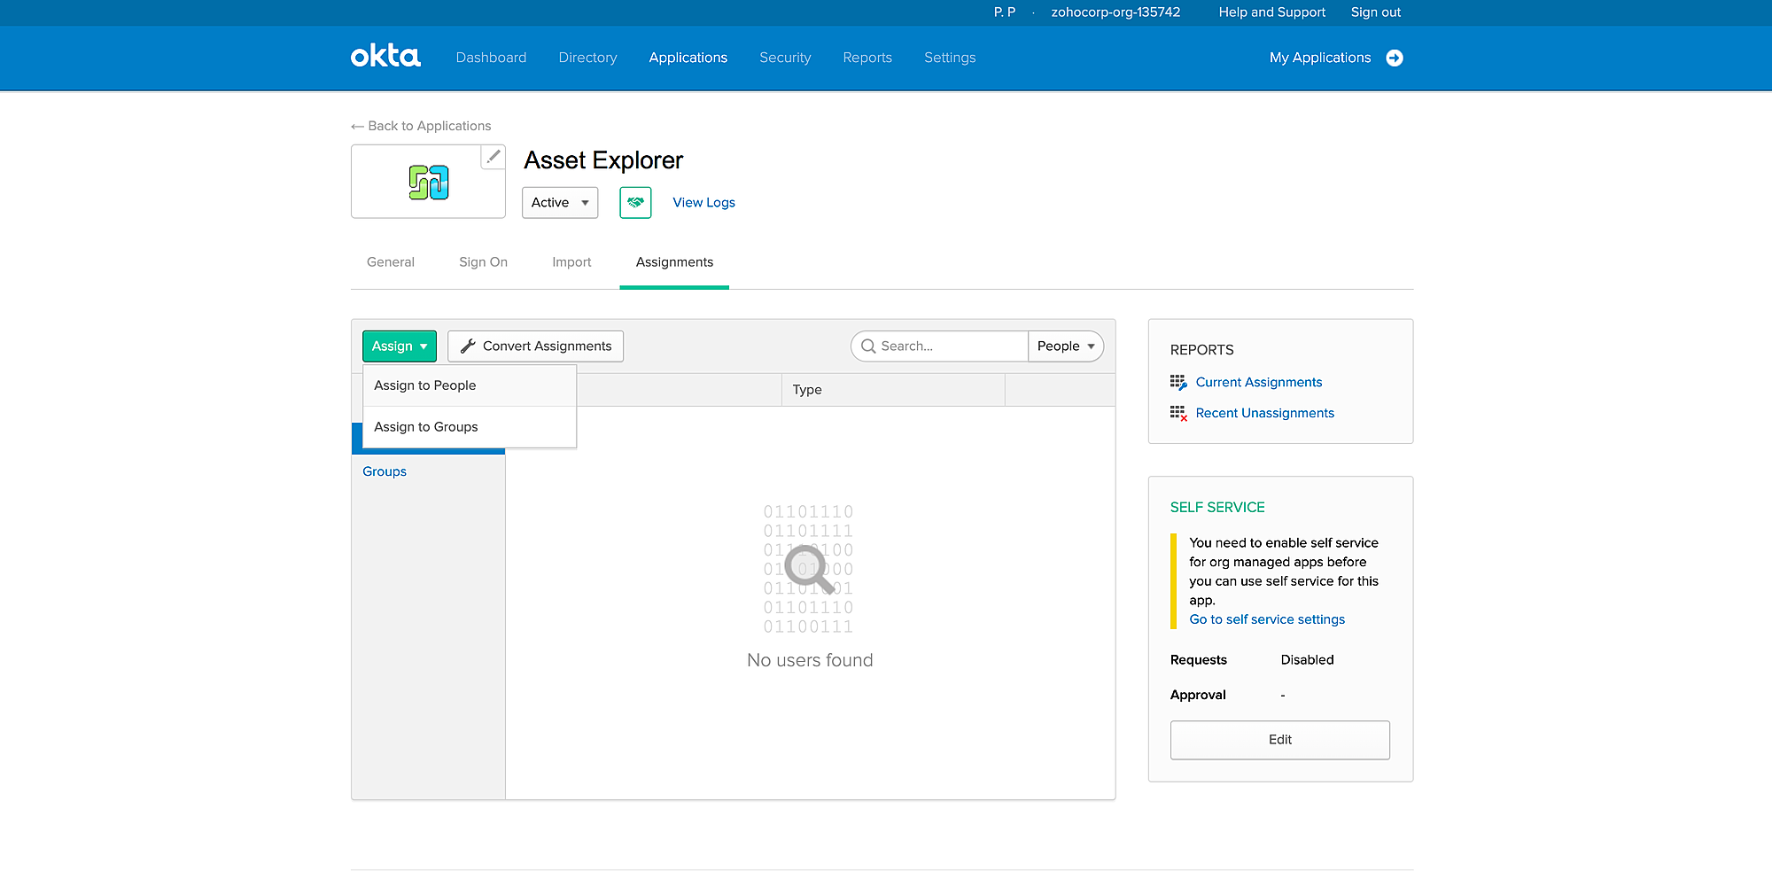This screenshot has width=1772, height=879.
Task: Click the Asset Explorer app logo
Action: click(x=428, y=183)
